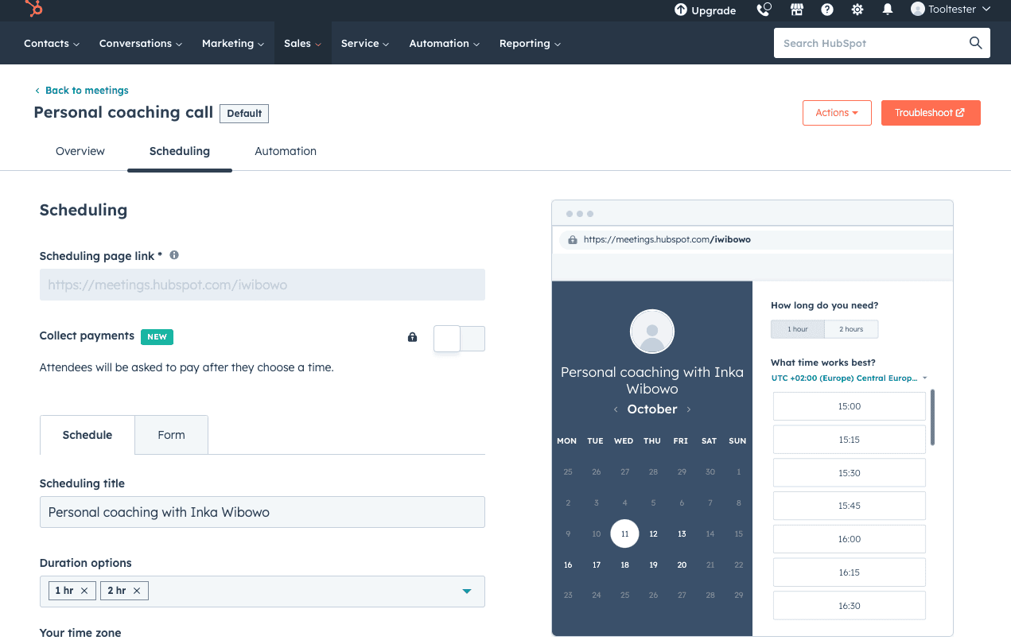Open the Sales menu
This screenshot has width=1011, height=644.
pyautogui.click(x=302, y=44)
